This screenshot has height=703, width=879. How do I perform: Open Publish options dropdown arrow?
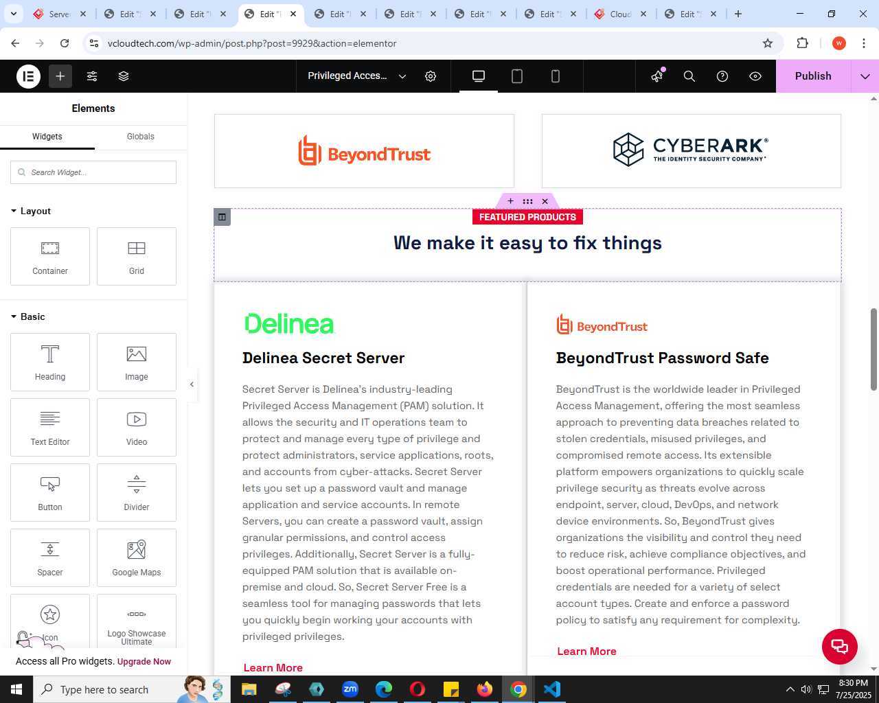(x=865, y=76)
